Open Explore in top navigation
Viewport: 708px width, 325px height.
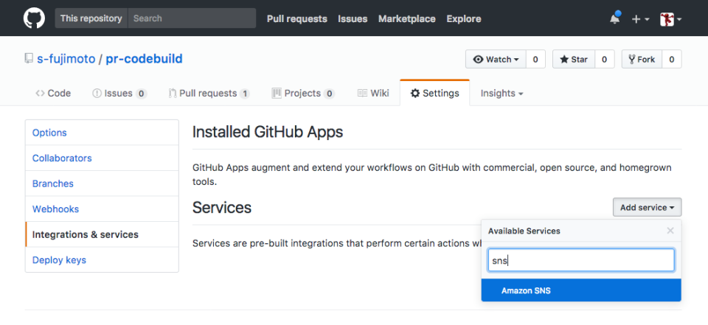pos(464,19)
